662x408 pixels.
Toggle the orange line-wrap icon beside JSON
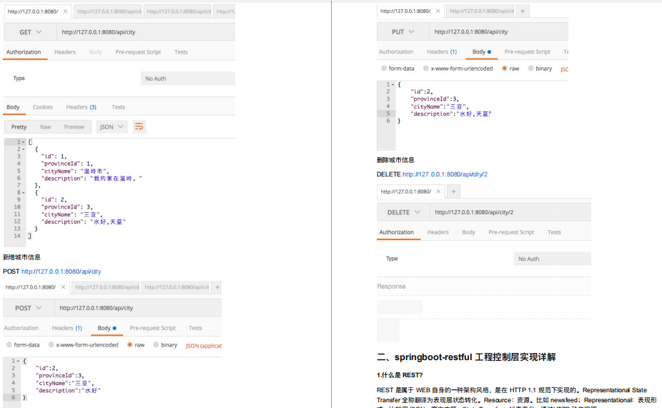pyautogui.click(x=139, y=126)
